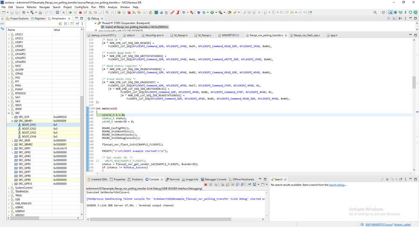Open the ConfigTools menu

click(x=81, y=7)
